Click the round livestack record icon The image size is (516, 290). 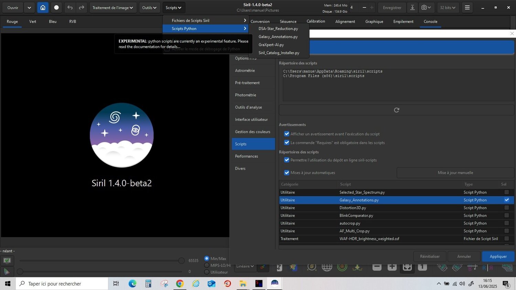point(56,8)
